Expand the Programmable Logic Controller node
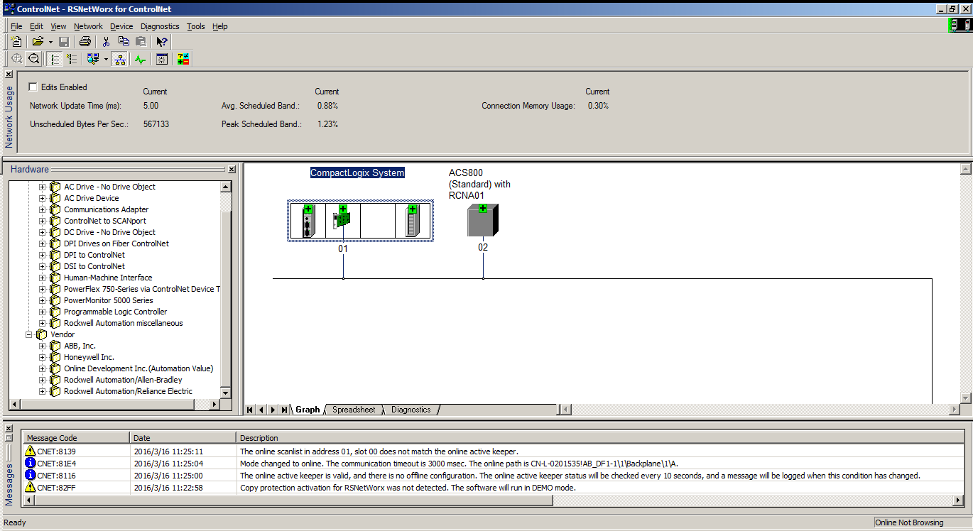 tap(43, 312)
